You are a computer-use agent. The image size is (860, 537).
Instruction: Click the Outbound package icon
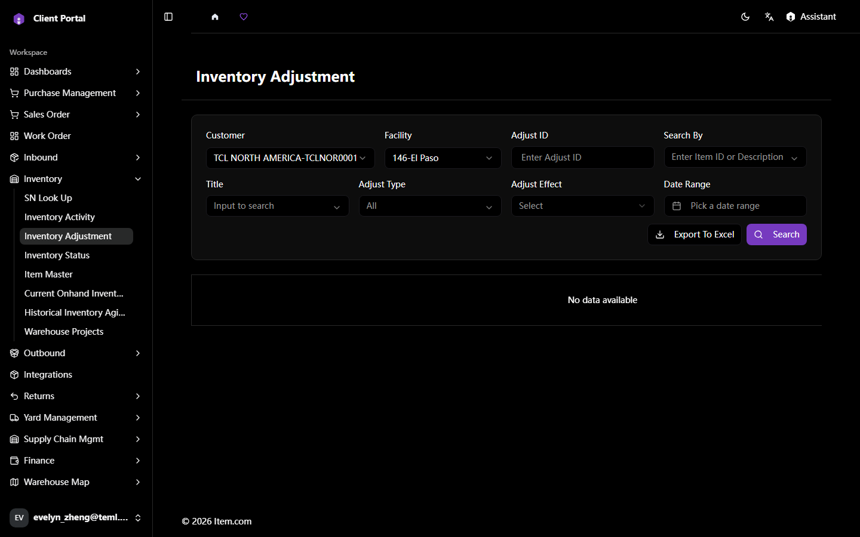click(x=14, y=353)
